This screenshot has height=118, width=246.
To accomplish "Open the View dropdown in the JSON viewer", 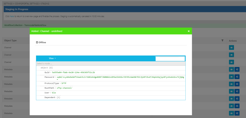I will [52, 58].
